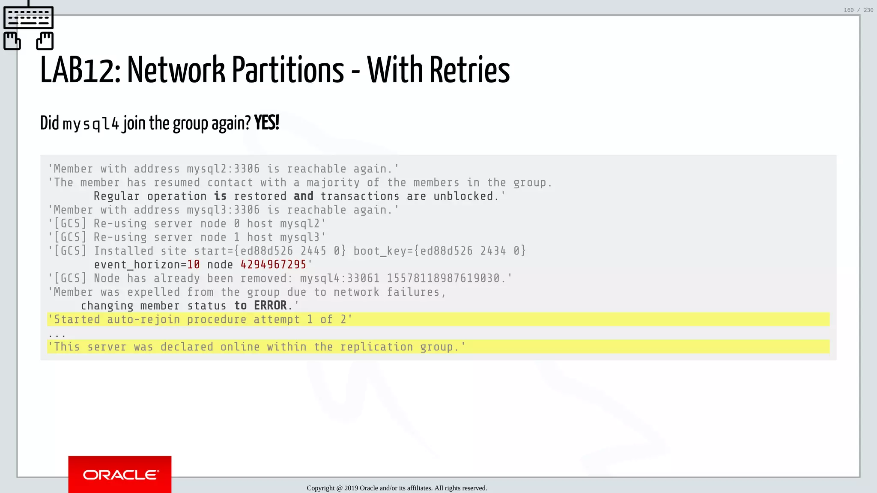Select the line '[GCS] Re-using server node 1 host mysql3'
This screenshot has width=877, height=493.
pyautogui.click(x=187, y=238)
